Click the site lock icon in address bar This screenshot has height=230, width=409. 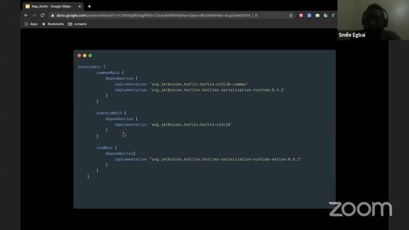52,15
